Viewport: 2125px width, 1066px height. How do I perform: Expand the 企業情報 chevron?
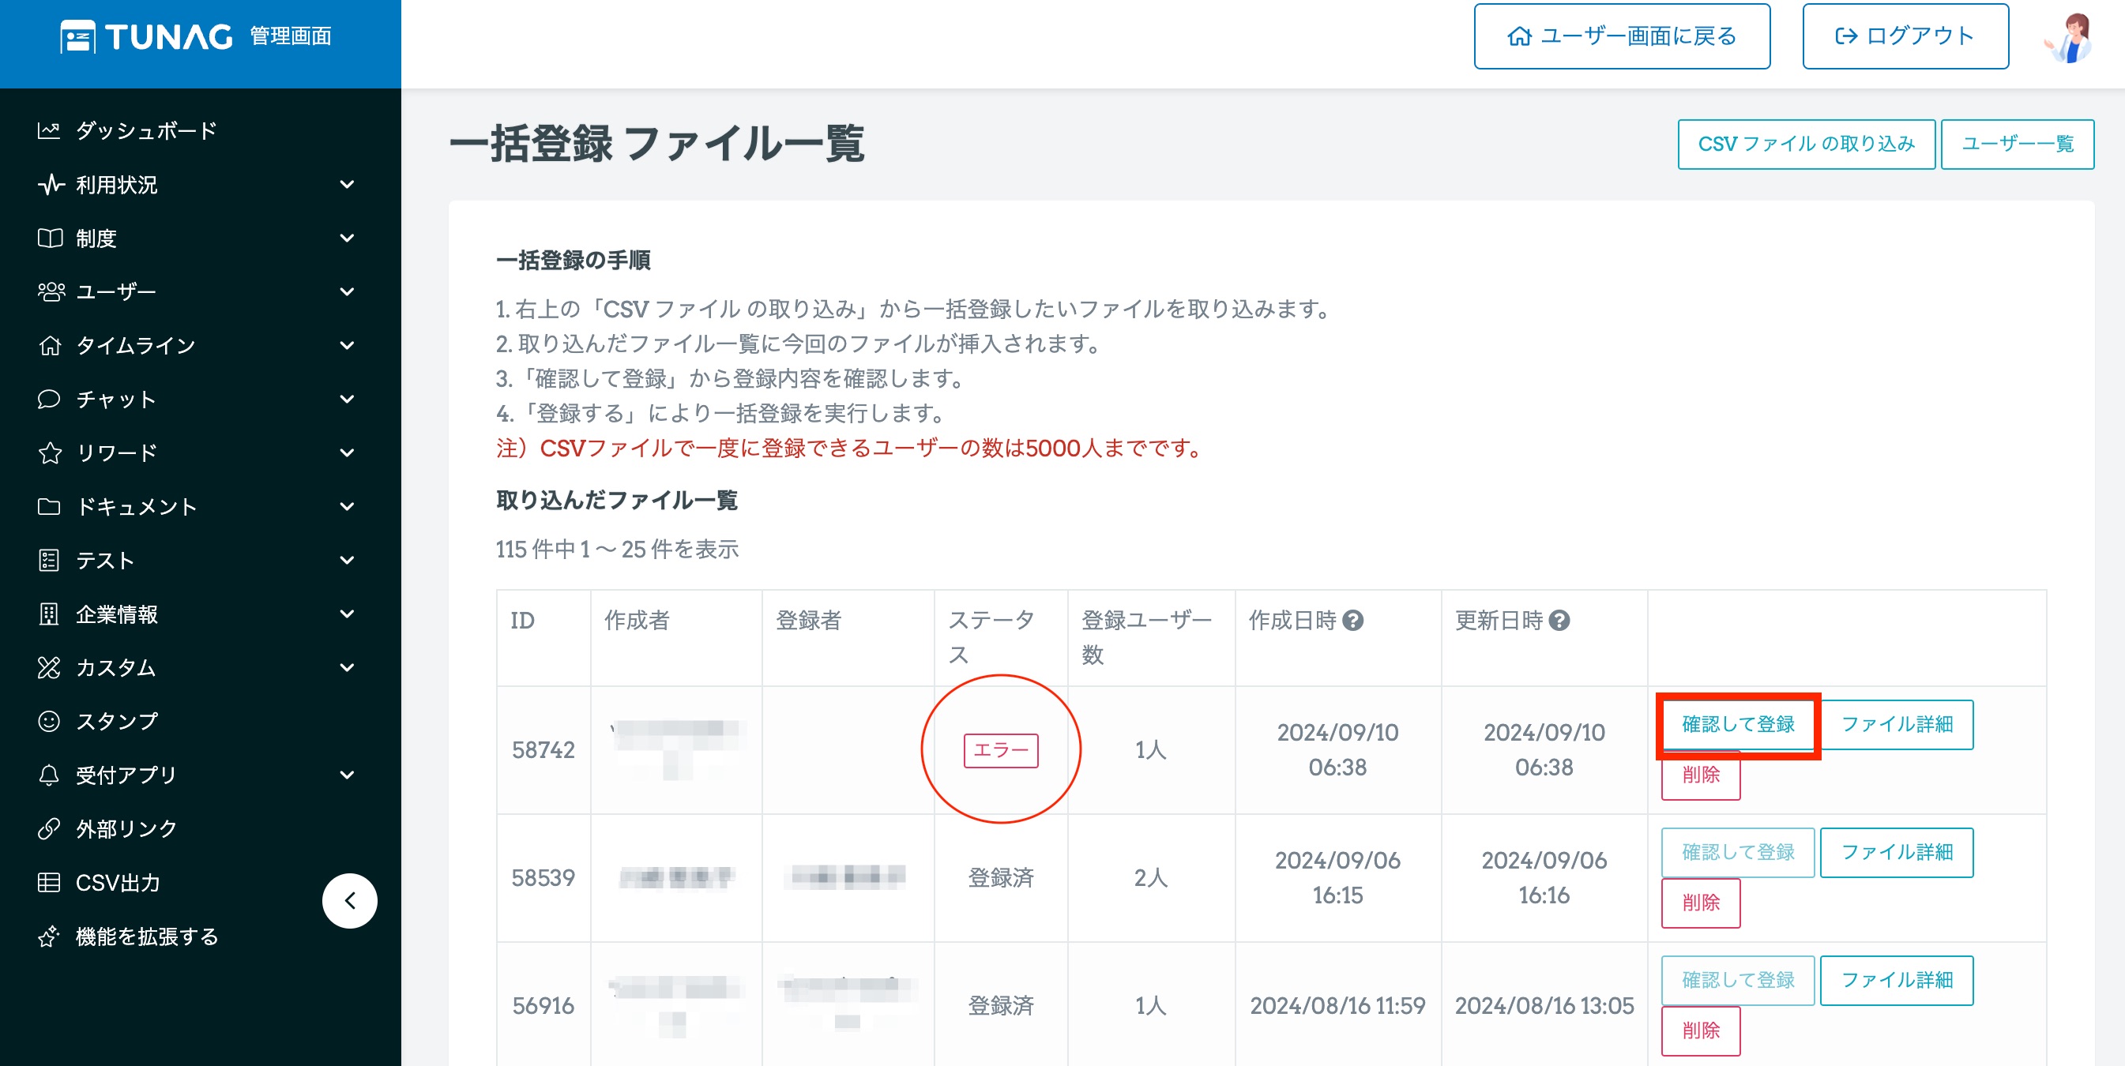[x=348, y=614]
